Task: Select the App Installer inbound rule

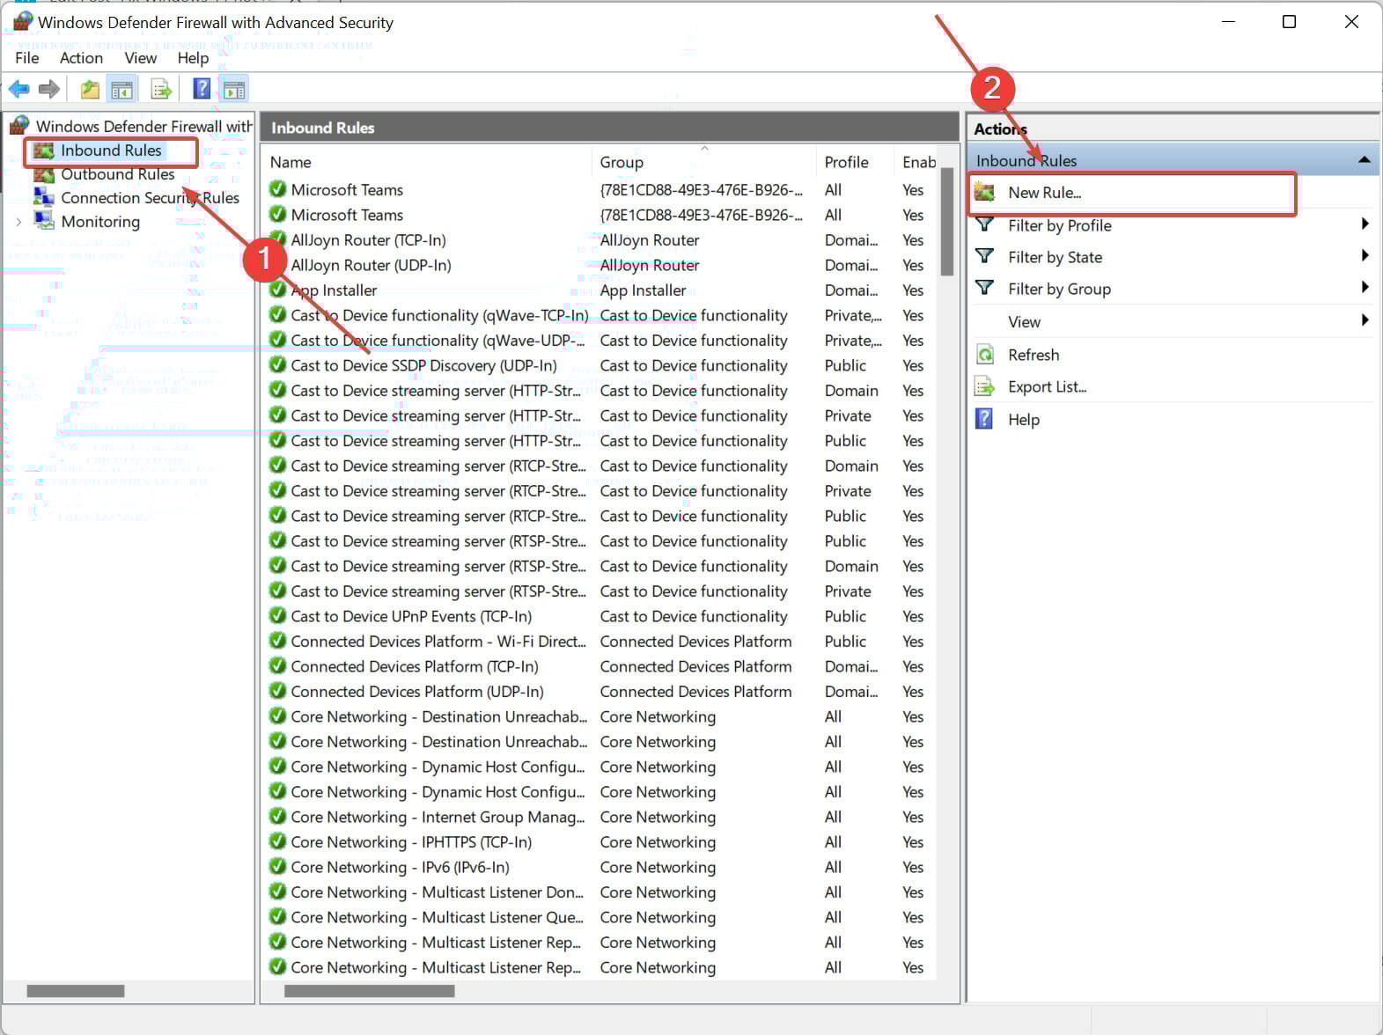Action: point(334,290)
